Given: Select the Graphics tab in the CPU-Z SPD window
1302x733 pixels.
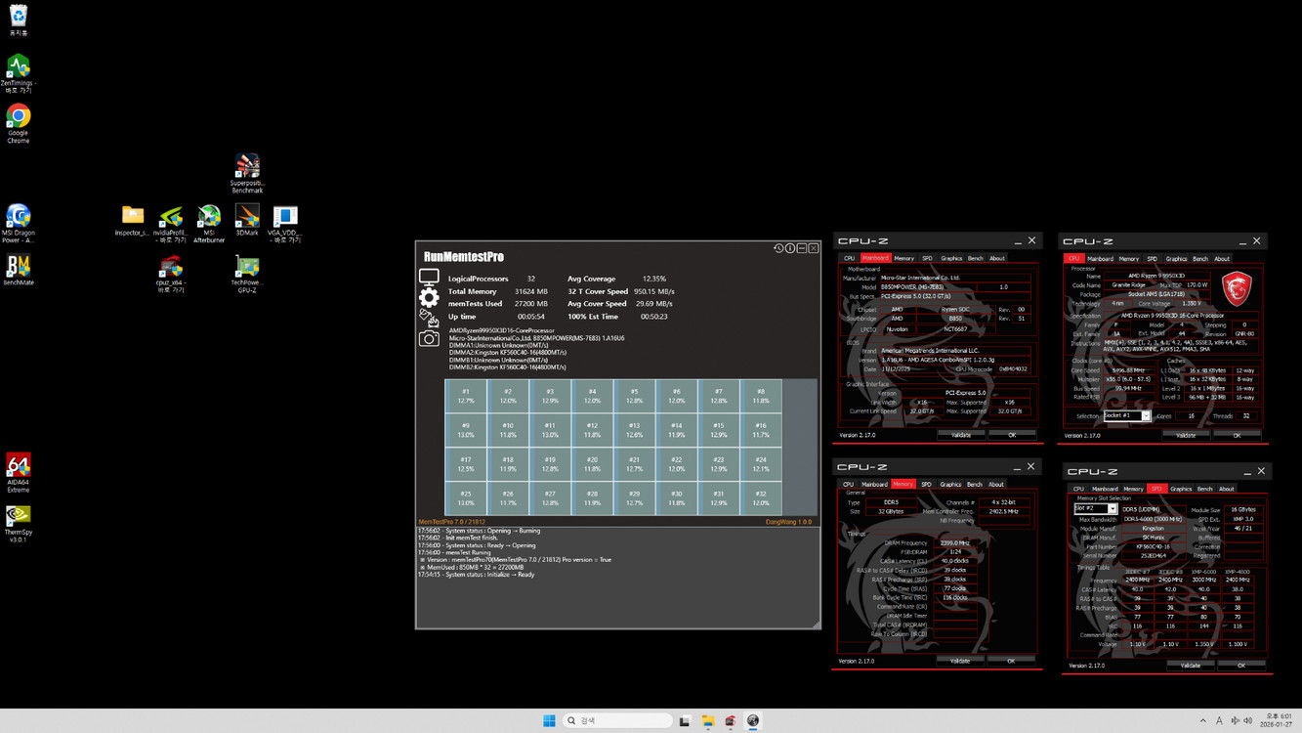Looking at the screenshot, I should pyautogui.click(x=1181, y=490).
